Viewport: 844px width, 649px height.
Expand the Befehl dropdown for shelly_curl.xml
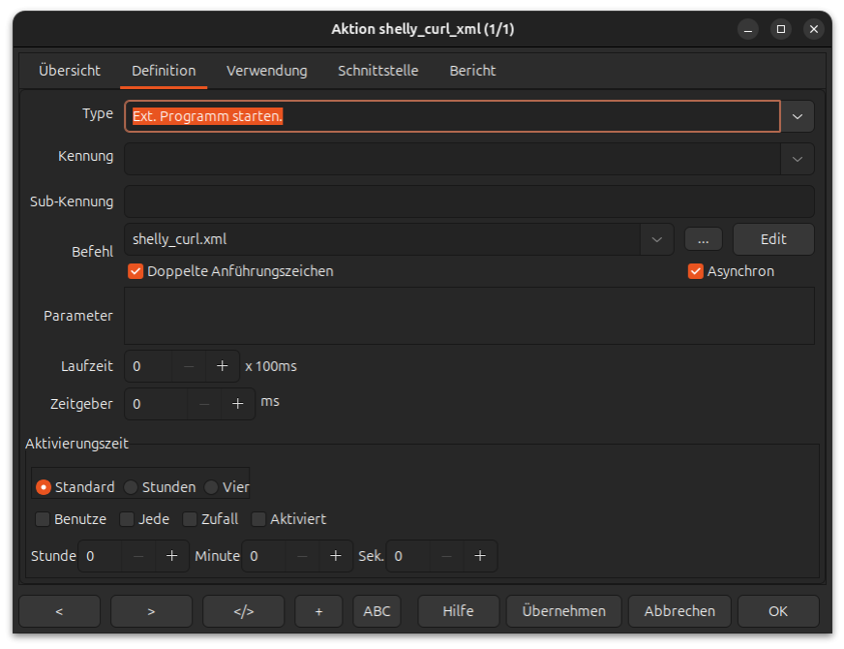pyautogui.click(x=656, y=239)
